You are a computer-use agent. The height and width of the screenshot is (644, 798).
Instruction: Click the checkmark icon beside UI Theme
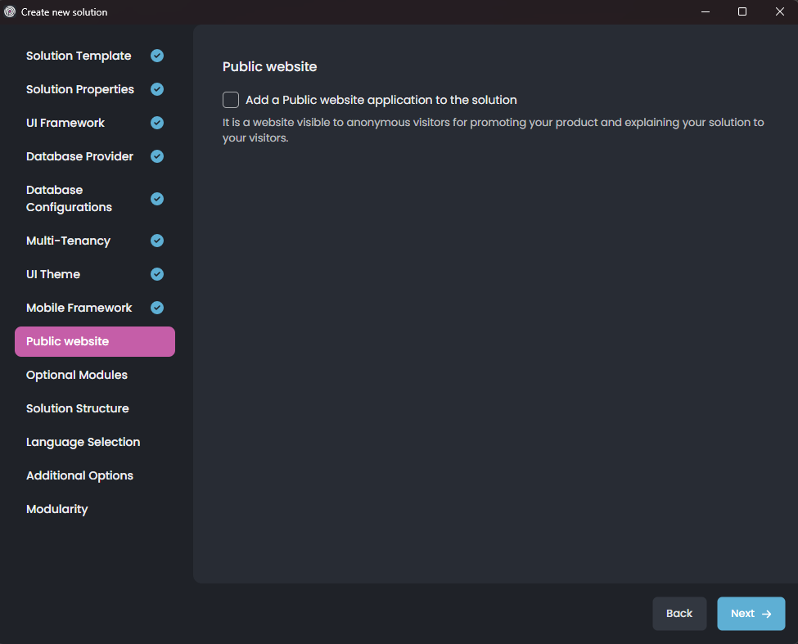(156, 274)
